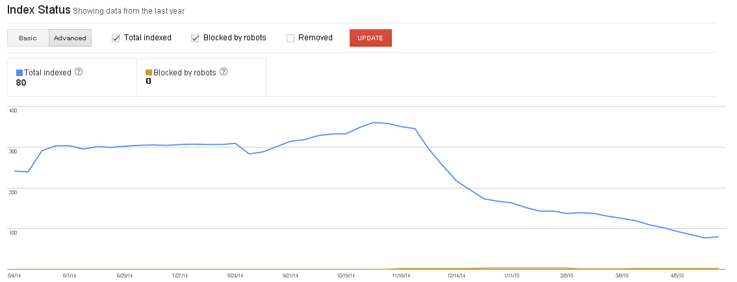The height and width of the screenshot is (282, 737).
Task: Click the 1/11/15 date axis label
Action: 511,276
